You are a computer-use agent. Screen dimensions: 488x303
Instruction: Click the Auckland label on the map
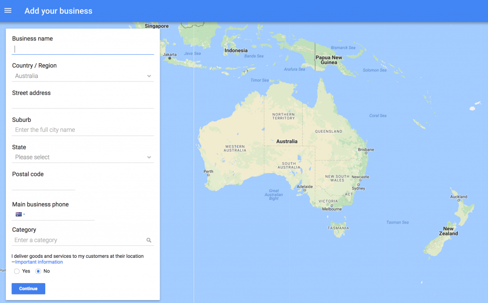tap(459, 197)
